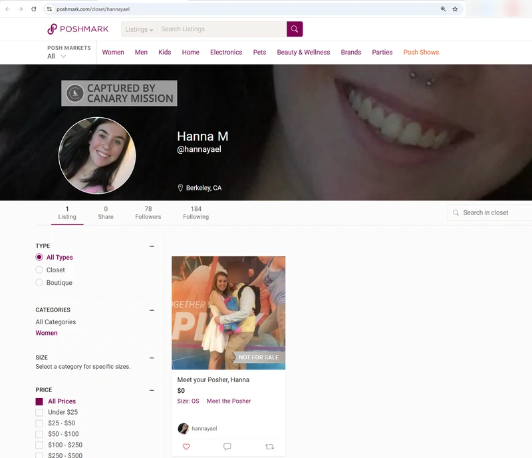Open the Listings search type dropdown
Viewport: 532px width, 458px height.
pos(140,29)
